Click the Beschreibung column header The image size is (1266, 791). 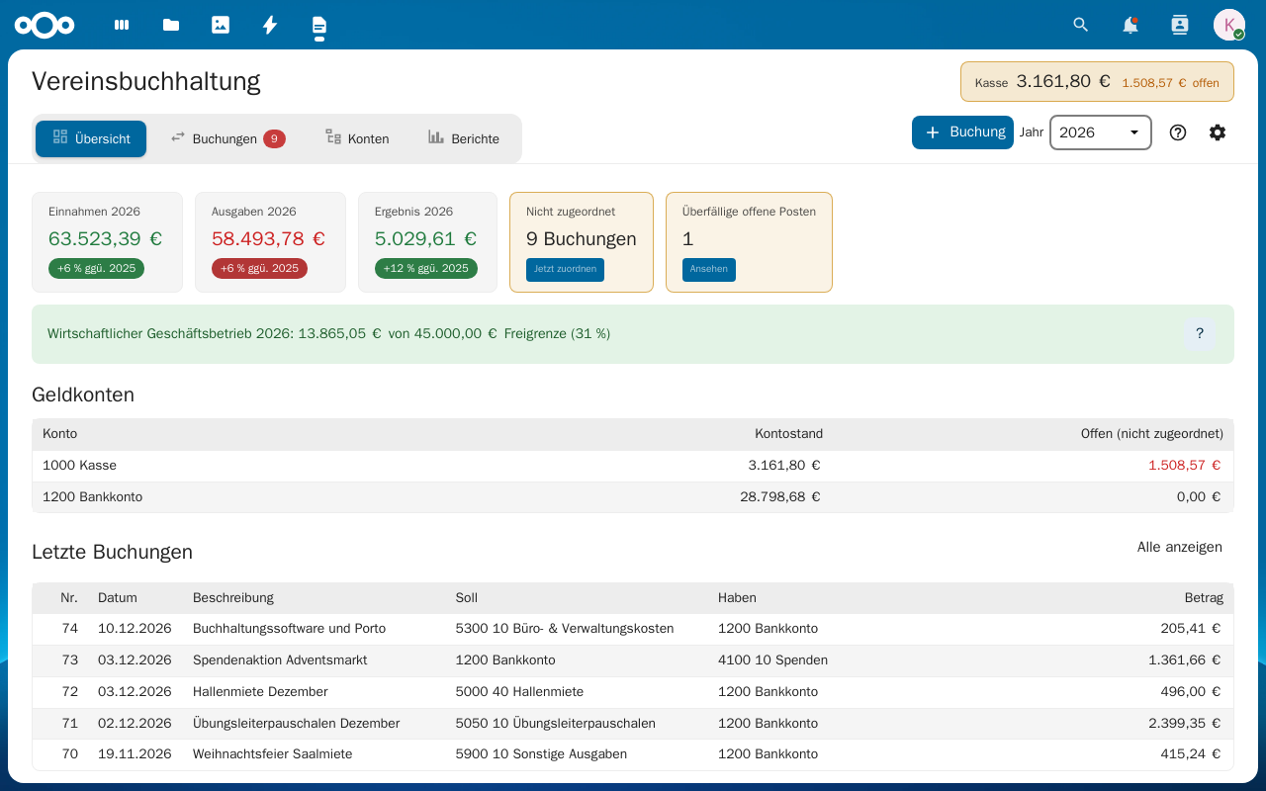point(233,598)
